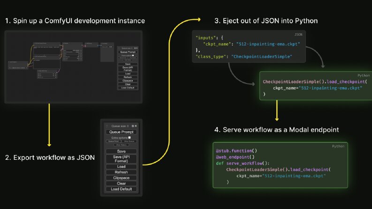This screenshot has height=209, width=372.
Task: Click the Save button in large menu panel
Action: click(121, 151)
